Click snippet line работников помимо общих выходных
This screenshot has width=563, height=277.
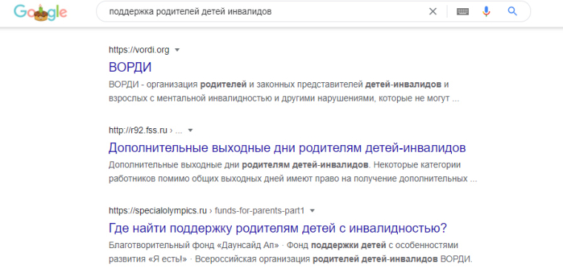(x=293, y=178)
